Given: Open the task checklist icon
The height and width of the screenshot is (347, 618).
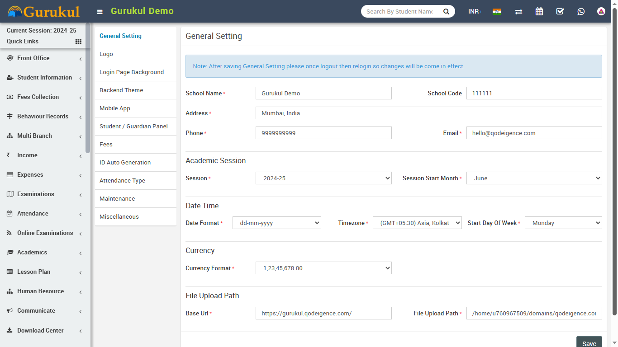Looking at the screenshot, I should click(560, 11).
